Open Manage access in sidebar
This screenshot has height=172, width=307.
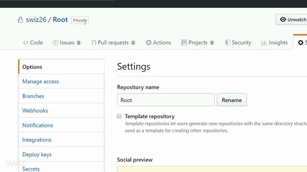tap(61, 81)
